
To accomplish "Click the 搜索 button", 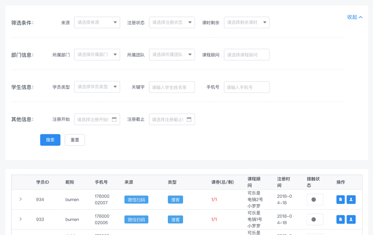I will 50,140.
